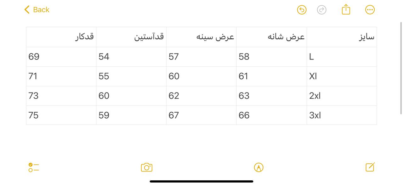Select the سایز header cell
This screenshot has height=186, width=403.
[342, 37]
